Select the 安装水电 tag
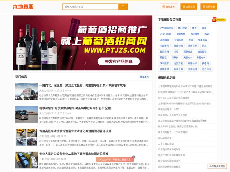This screenshot has height=172, width=230. click(178, 69)
